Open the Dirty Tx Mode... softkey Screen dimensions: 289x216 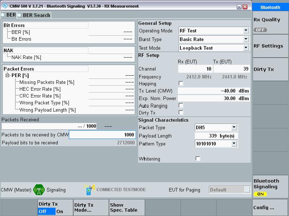pyautogui.click(x=91, y=208)
